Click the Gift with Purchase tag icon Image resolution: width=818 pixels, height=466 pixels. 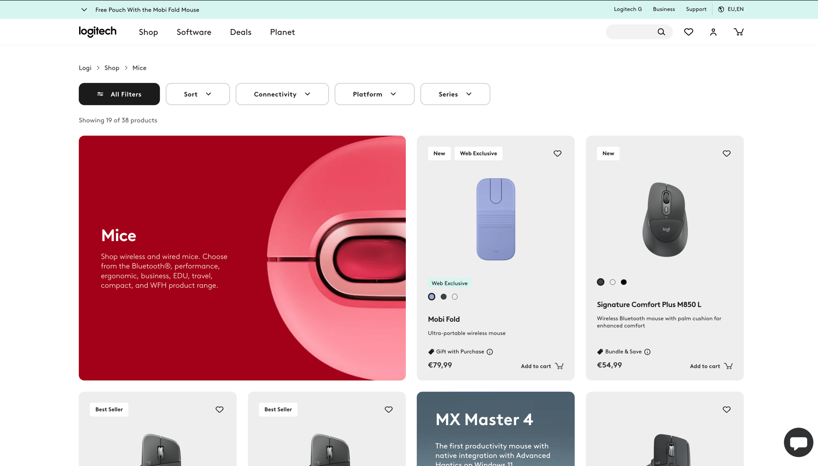[x=431, y=352]
